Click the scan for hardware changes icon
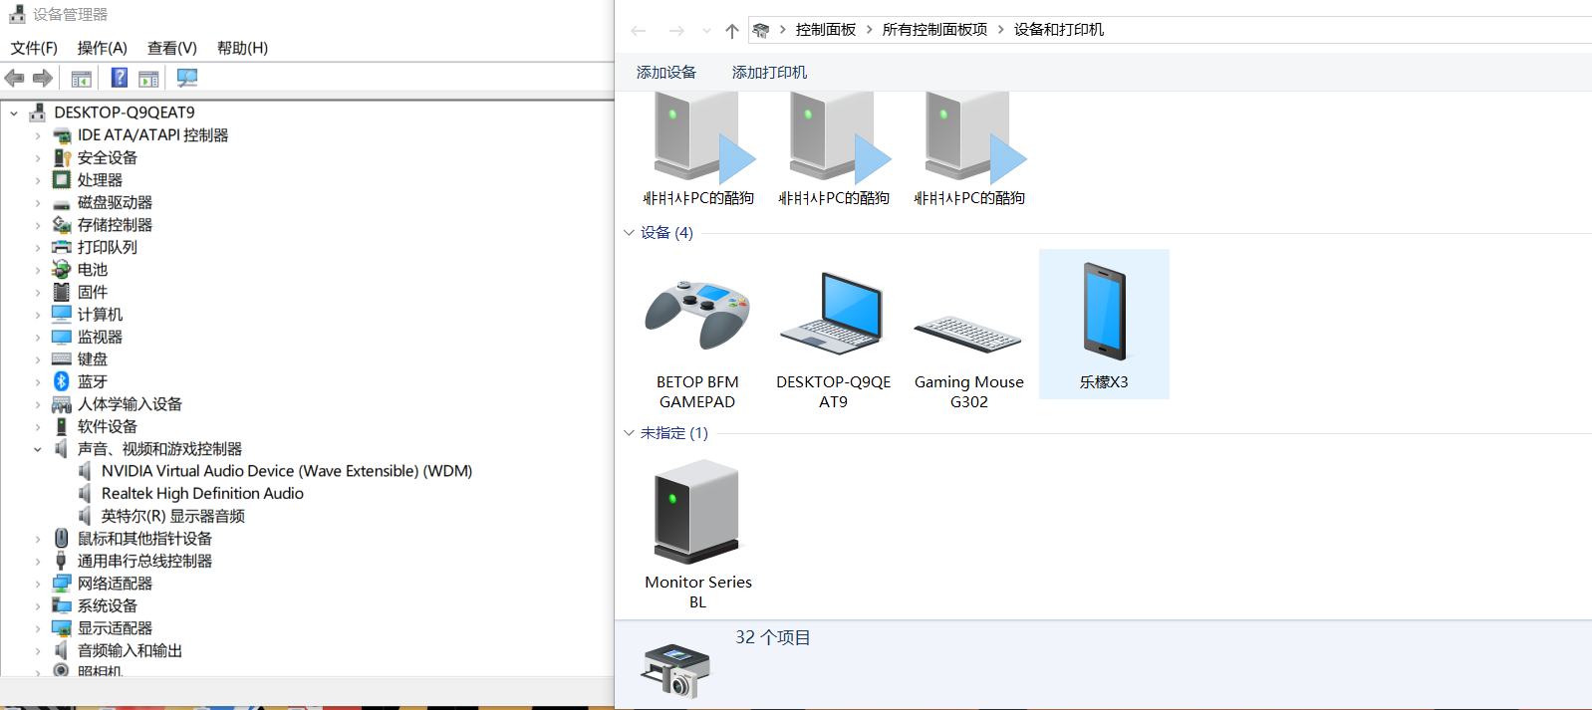Viewport: 1592px width, 710px height. pos(186,78)
